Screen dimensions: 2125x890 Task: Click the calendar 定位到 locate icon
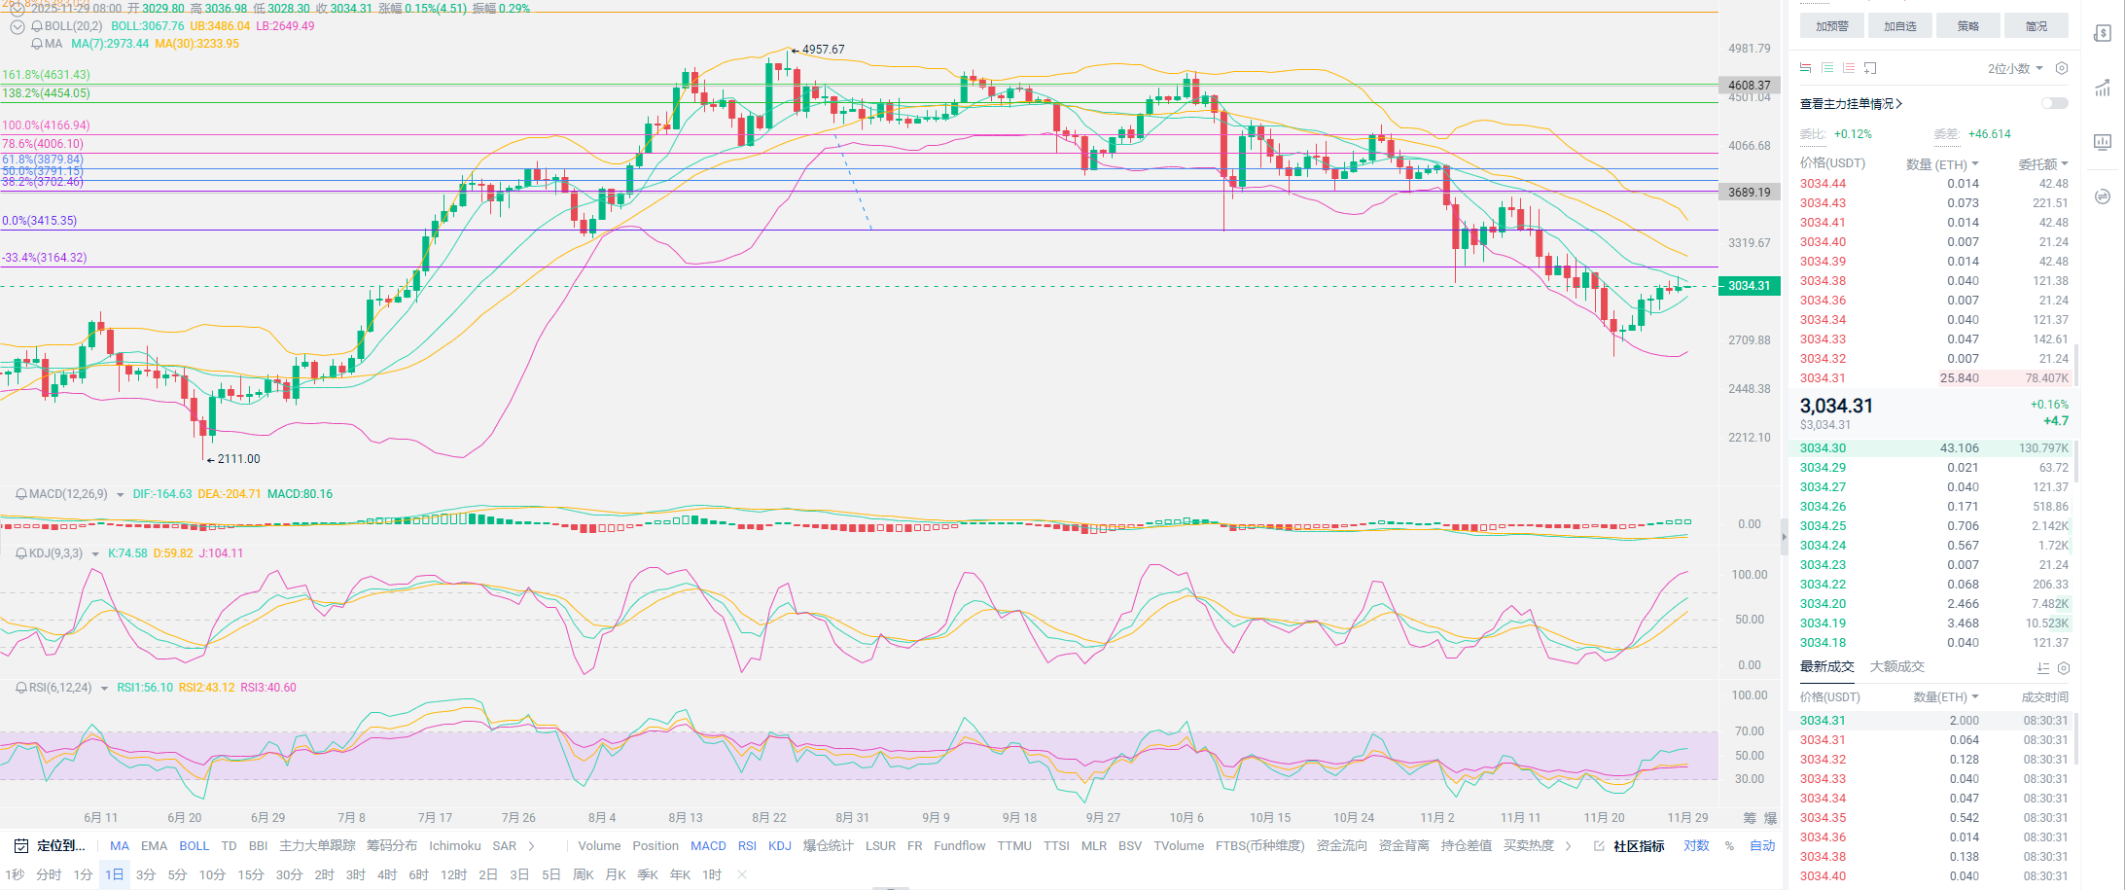21,846
